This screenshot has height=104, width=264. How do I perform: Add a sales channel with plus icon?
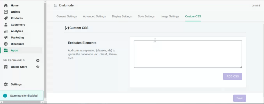[x=38, y=60]
